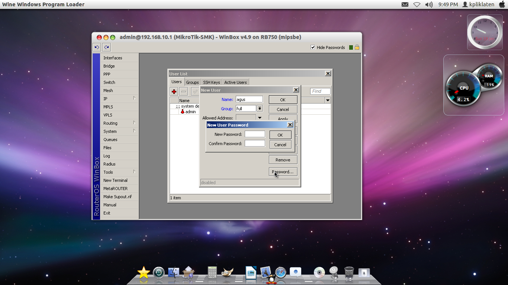Switch to the SSH Keys tab
Image resolution: width=508 pixels, height=285 pixels.
tap(211, 82)
